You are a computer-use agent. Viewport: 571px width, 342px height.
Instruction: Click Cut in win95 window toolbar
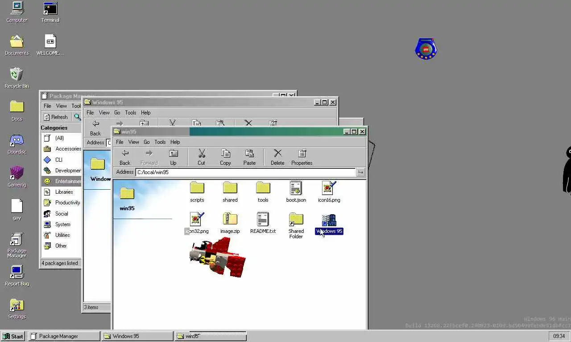201,157
